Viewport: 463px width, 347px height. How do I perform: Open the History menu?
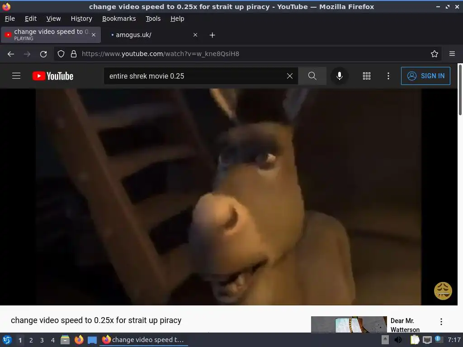pyautogui.click(x=81, y=19)
